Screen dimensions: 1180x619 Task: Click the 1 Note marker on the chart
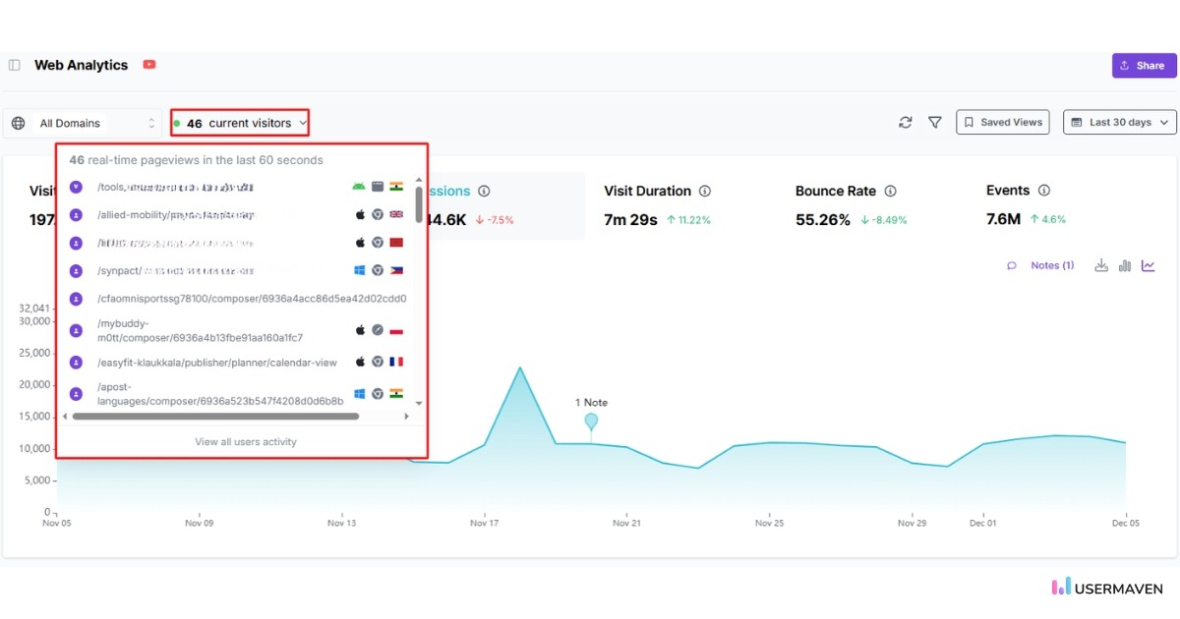pyautogui.click(x=591, y=421)
